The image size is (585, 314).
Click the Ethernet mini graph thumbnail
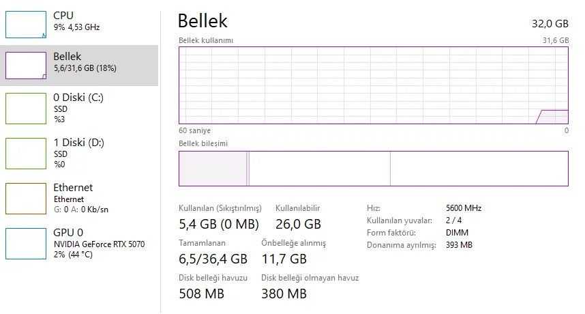(25, 198)
